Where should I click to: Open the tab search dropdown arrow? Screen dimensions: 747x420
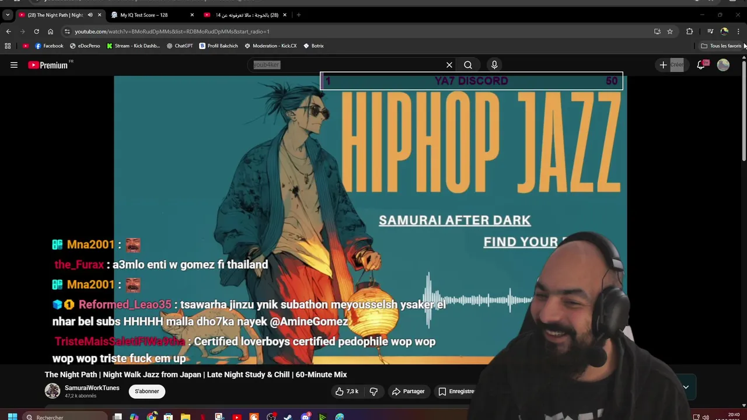pos(8,15)
